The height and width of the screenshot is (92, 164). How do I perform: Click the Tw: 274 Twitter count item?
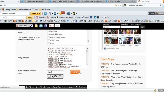(x=71, y=21)
